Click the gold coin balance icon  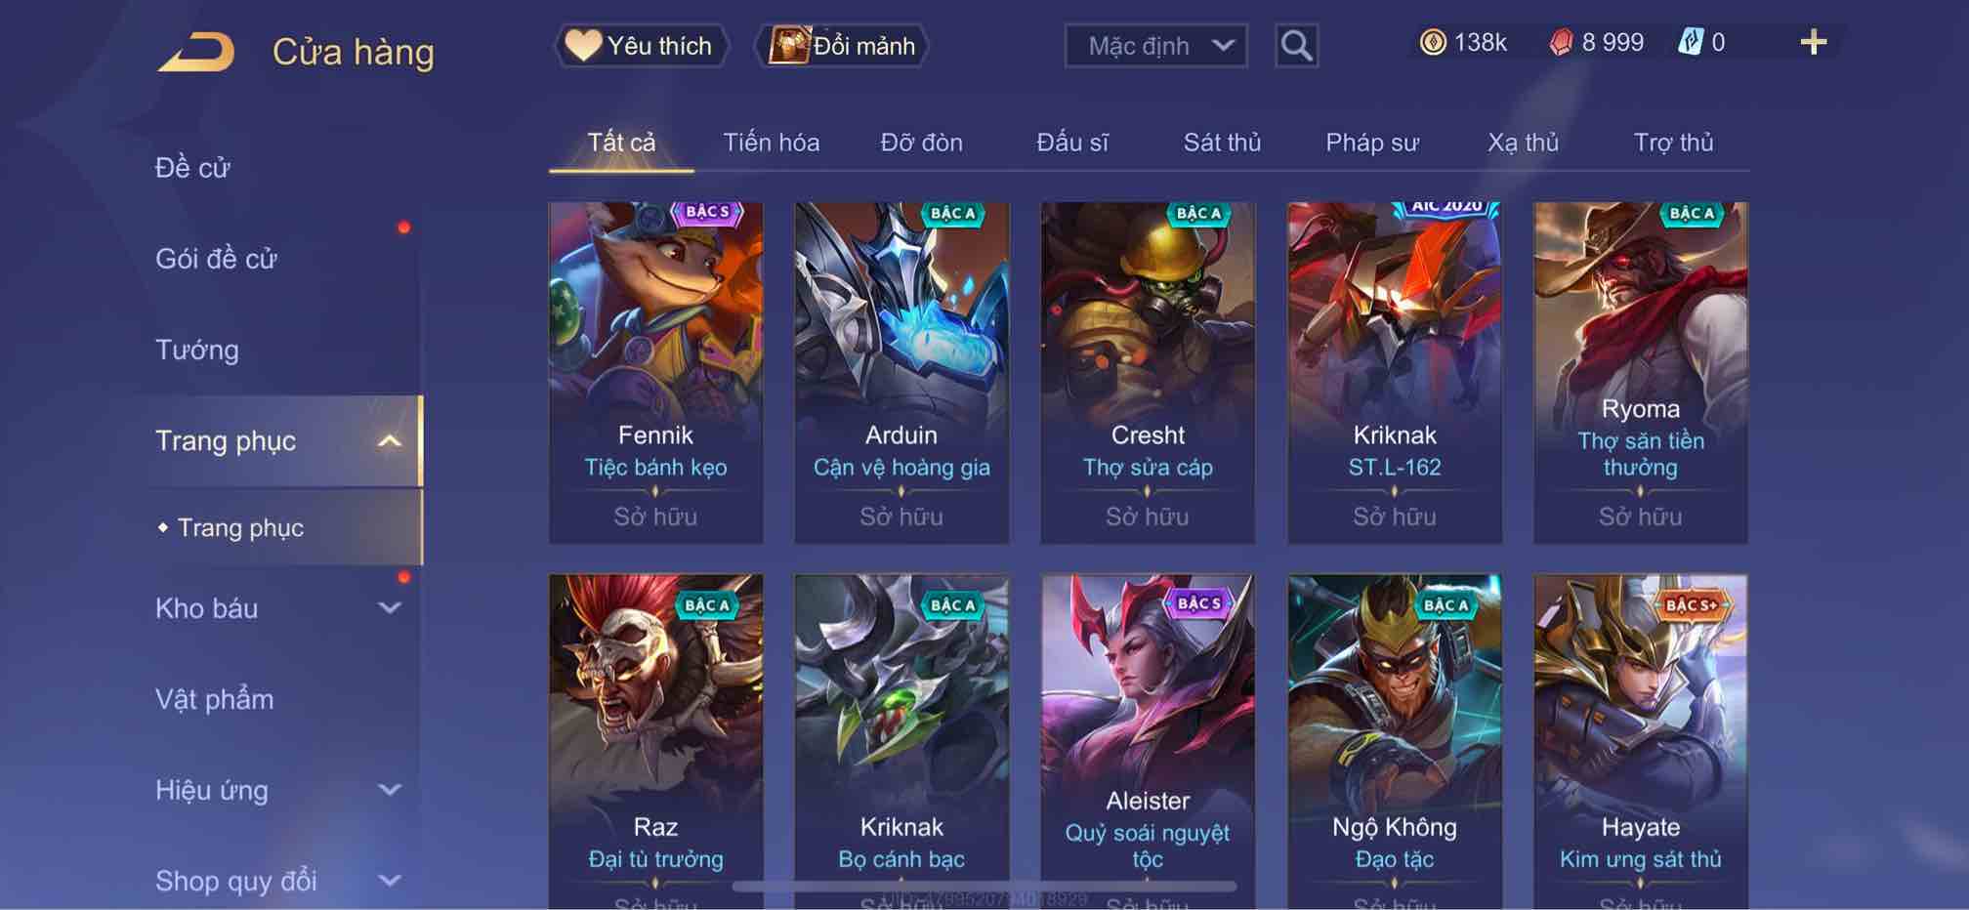pyautogui.click(x=1433, y=42)
